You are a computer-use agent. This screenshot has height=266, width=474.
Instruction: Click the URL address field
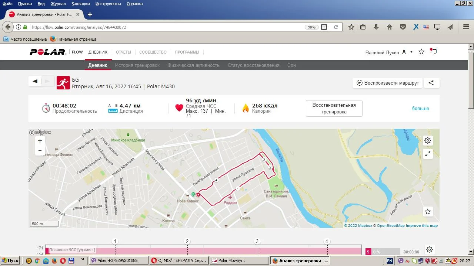[x=167, y=27]
